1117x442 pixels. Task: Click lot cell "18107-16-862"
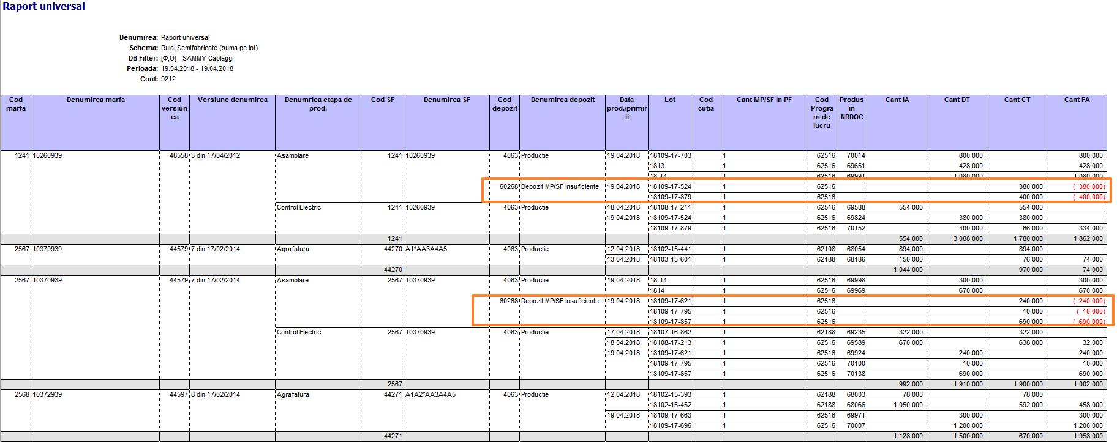click(670, 332)
